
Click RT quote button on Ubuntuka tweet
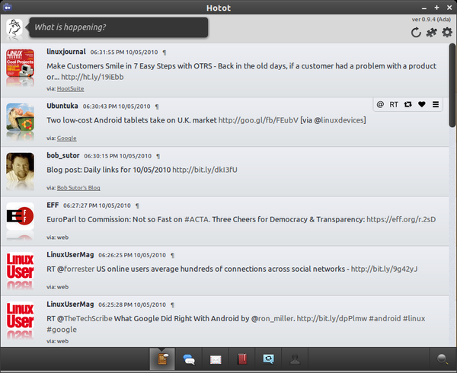tap(394, 104)
